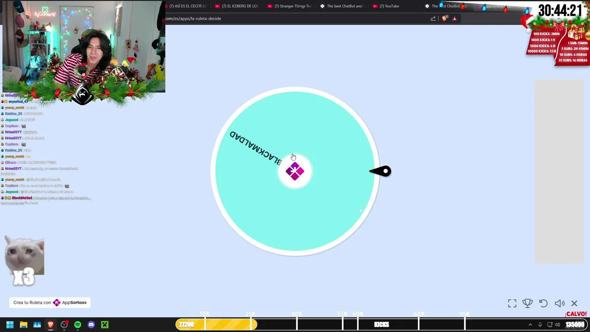The width and height of the screenshot is (590, 332).
Task: Click the microphone icon in the system tray
Action: (x=540, y=325)
